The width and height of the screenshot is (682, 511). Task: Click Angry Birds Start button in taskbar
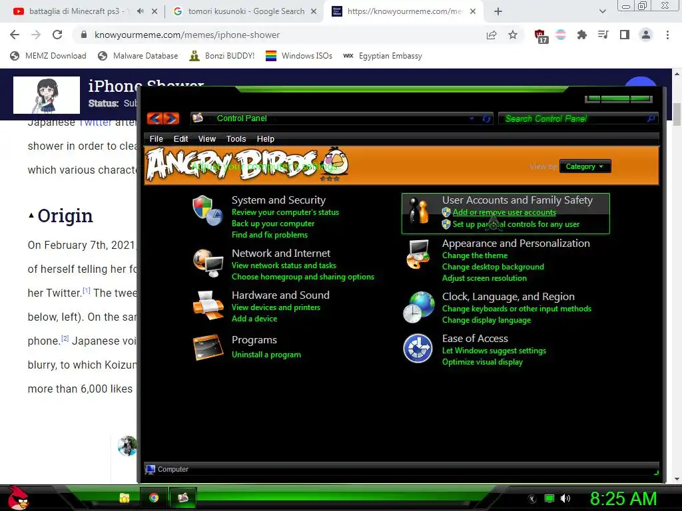(18, 498)
